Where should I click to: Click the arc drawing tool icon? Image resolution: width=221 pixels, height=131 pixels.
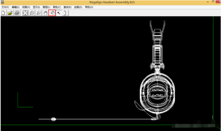tap(65, 13)
